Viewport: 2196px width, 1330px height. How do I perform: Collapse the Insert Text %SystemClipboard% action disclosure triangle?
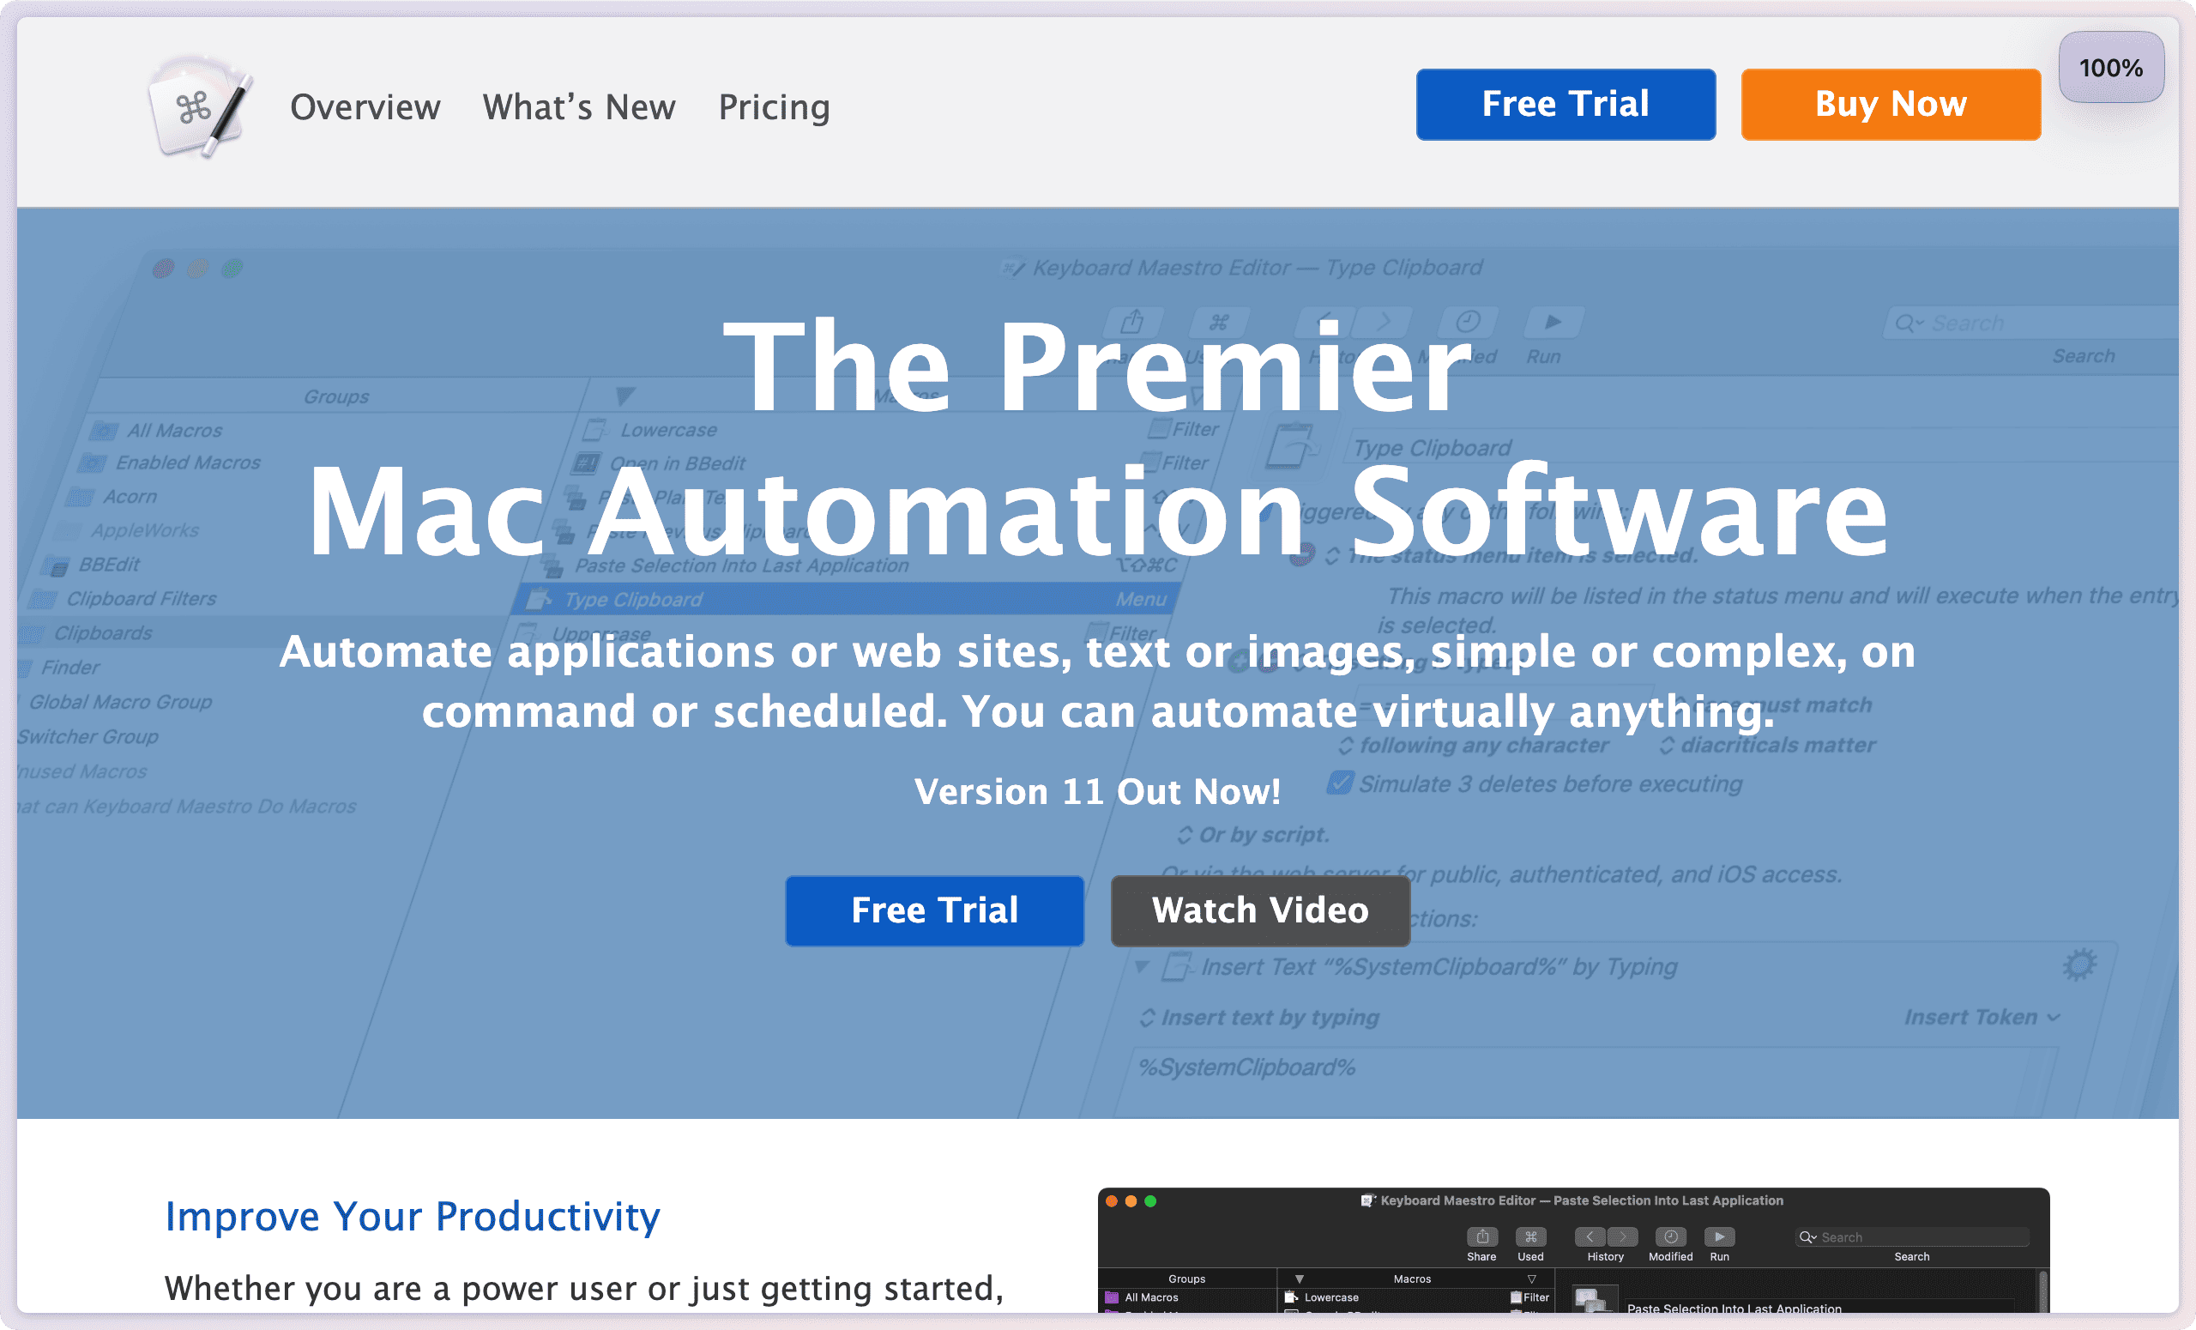1143,966
